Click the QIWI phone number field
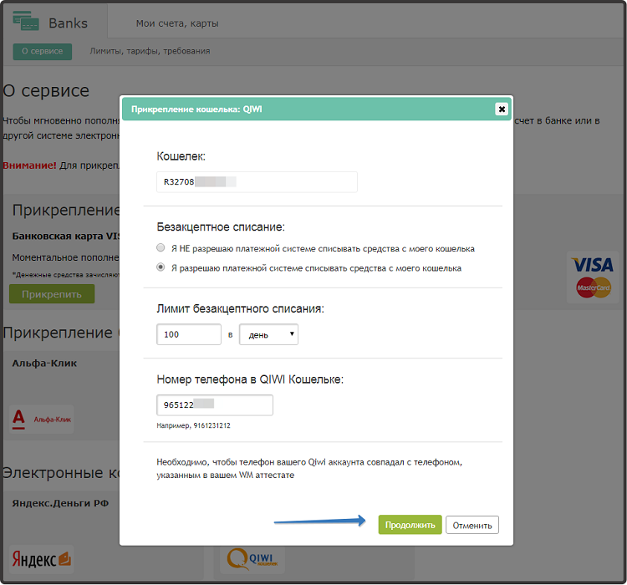Viewport: 627px width, 585px height. [215, 405]
